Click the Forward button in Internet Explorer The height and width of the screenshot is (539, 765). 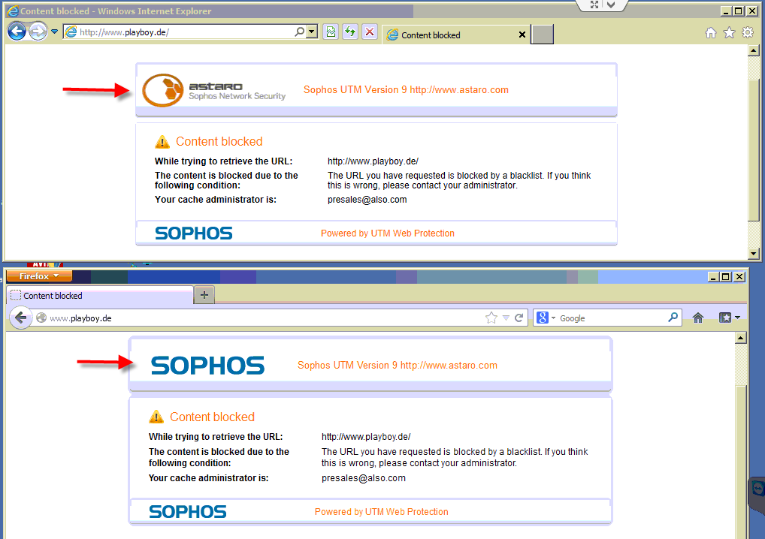pyautogui.click(x=38, y=32)
